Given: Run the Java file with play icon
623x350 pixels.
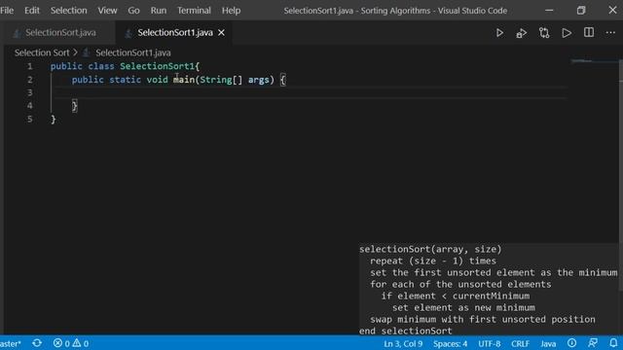Looking at the screenshot, I should coord(499,33).
